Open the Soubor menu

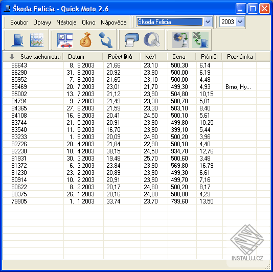pyautogui.click(x=19, y=22)
